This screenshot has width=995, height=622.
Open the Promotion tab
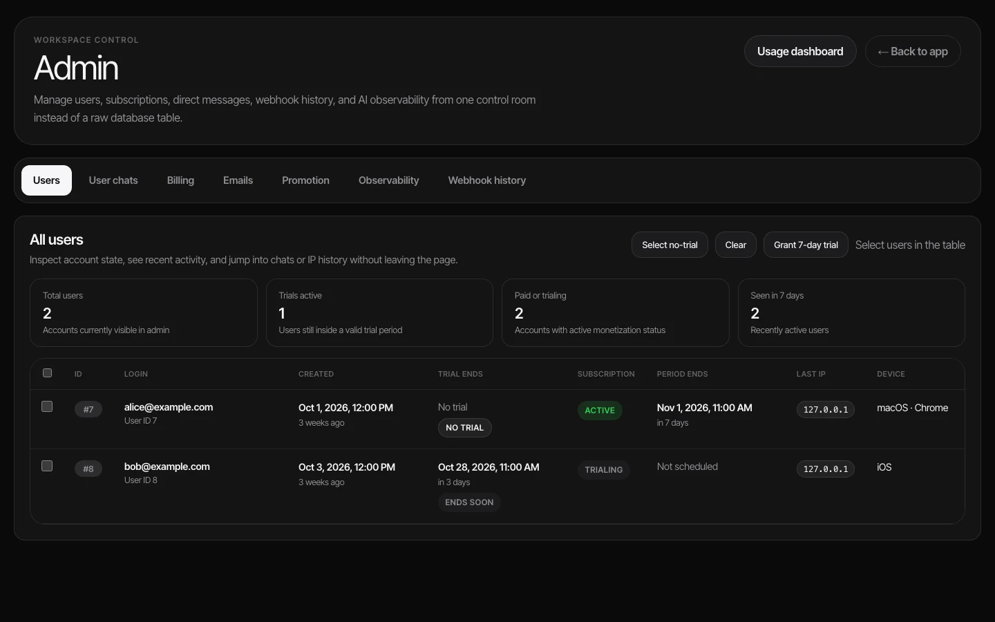point(305,180)
